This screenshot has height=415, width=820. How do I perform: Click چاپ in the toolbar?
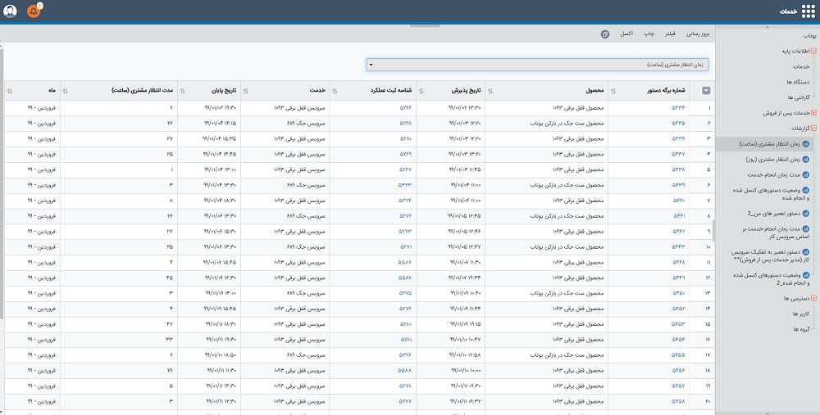(x=649, y=34)
